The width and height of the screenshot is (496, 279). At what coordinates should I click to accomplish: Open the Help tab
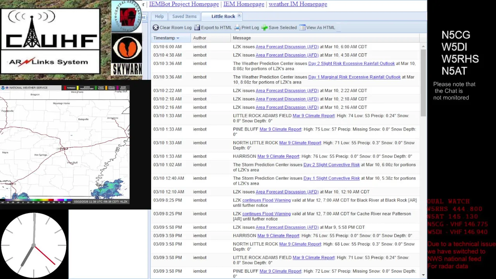coord(159,16)
